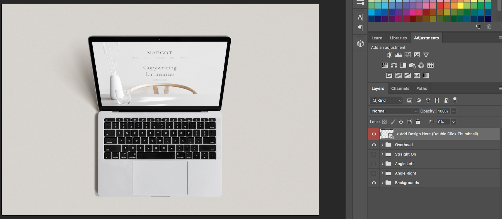Switch to the Channels tab
The image size is (502, 219).
click(400, 88)
